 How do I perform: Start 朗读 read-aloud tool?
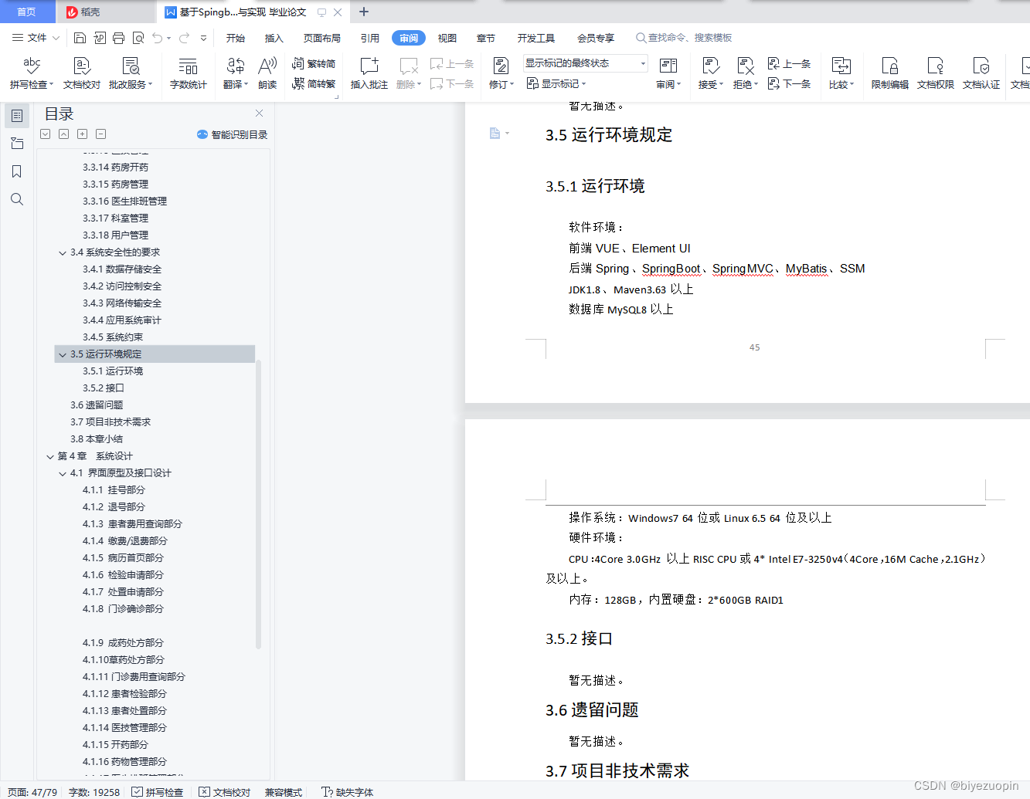tap(267, 73)
